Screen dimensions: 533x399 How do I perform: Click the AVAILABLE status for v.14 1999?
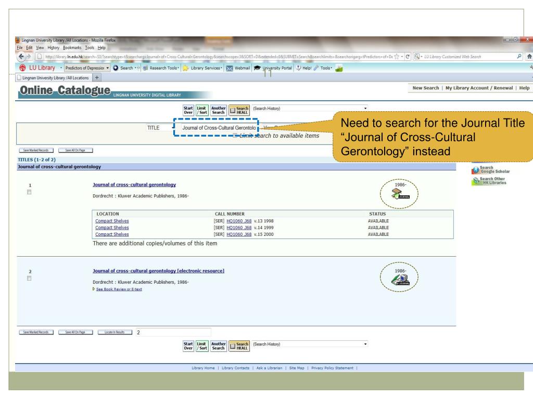coord(378,228)
